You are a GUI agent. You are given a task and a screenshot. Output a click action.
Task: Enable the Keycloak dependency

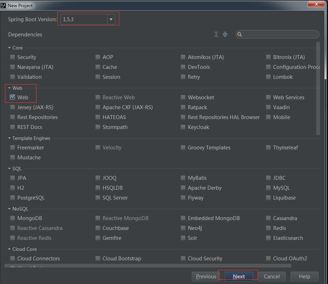pyautogui.click(x=183, y=127)
